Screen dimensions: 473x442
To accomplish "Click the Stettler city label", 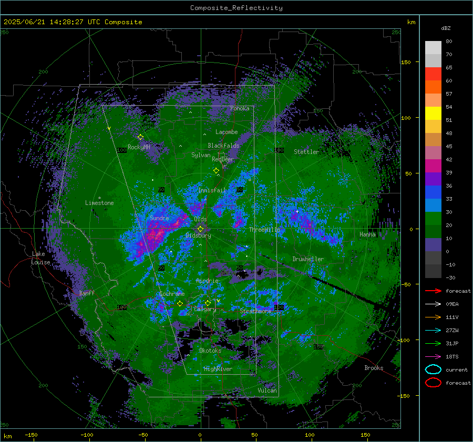I will (306, 152).
